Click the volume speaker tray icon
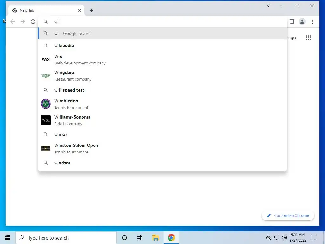325x244 pixels. pyautogui.click(x=284, y=238)
